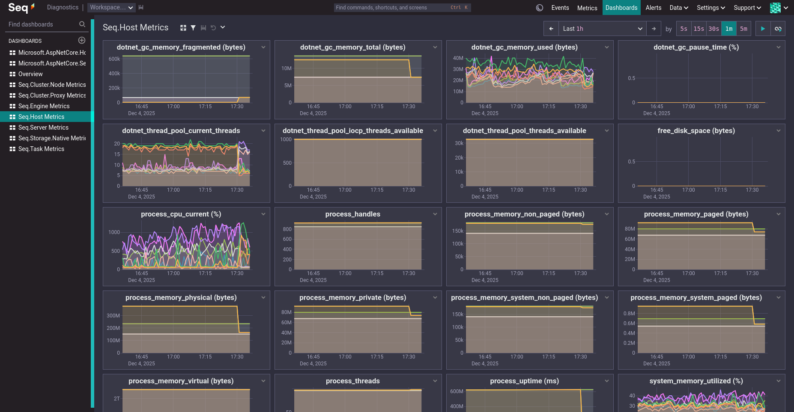Screen dimensions: 794x412
Task: Advance the time range forward
Action: click(654, 28)
